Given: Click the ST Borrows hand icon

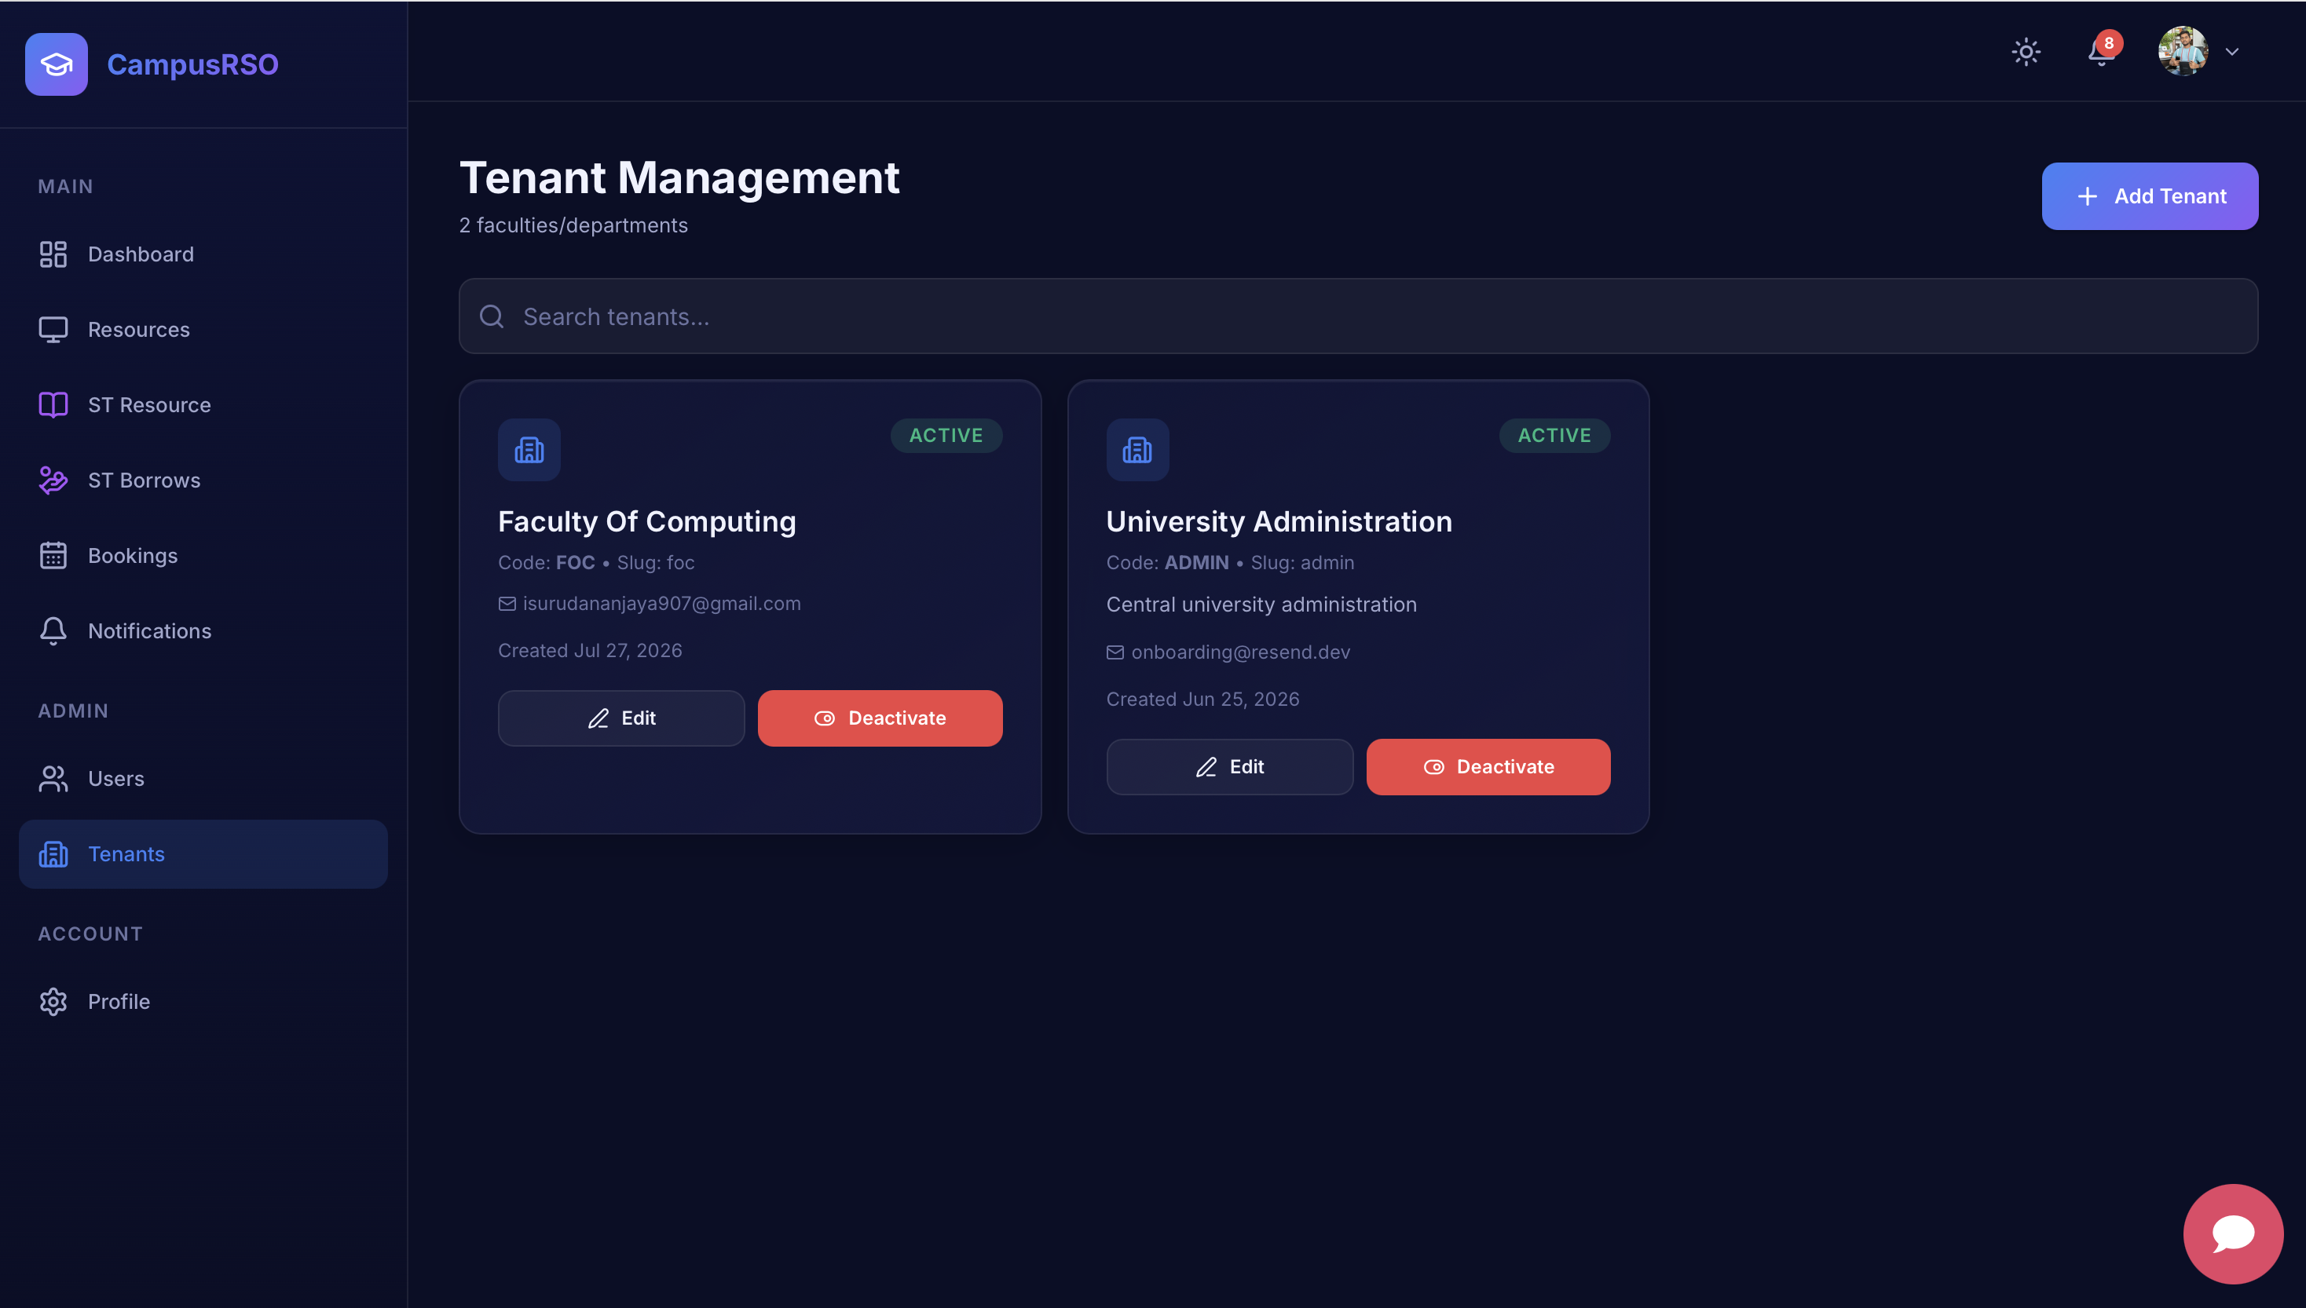Looking at the screenshot, I should coord(53,480).
